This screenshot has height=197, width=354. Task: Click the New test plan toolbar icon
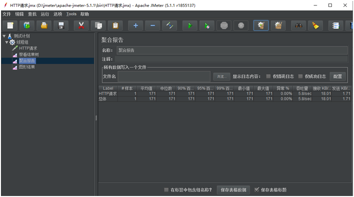tap(10, 26)
